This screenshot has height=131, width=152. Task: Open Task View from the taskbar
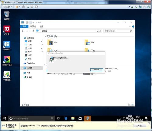[x=58, y=118]
